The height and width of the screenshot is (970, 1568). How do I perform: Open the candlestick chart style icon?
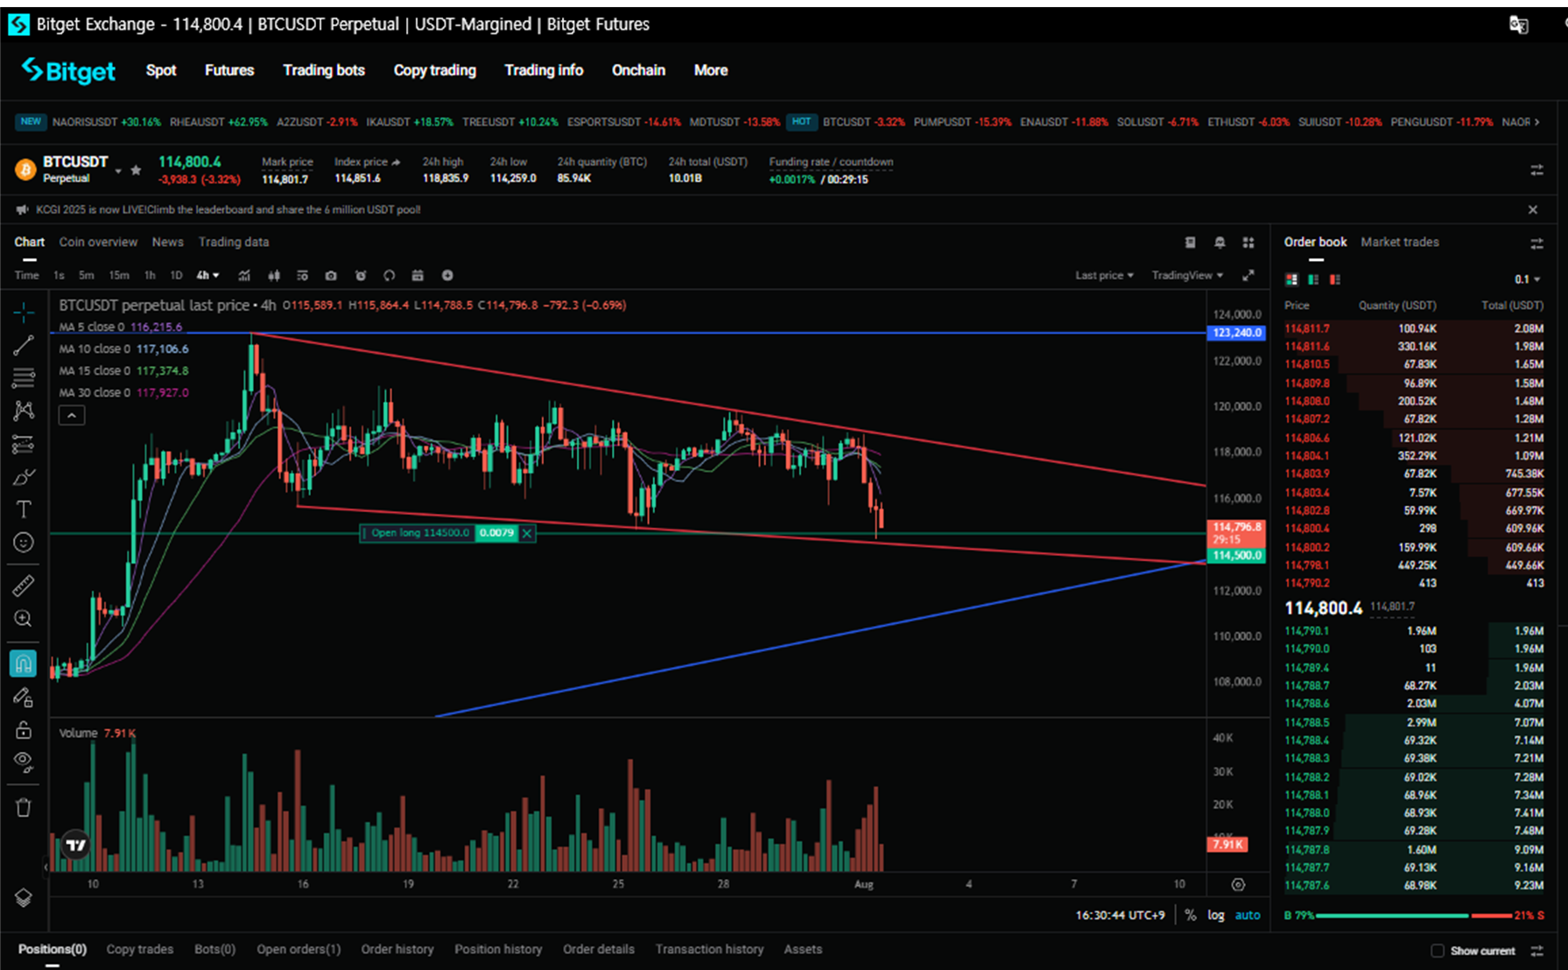[x=274, y=275]
